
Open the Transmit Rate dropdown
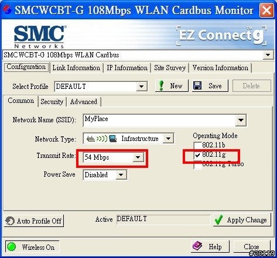click(x=138, y=157)
